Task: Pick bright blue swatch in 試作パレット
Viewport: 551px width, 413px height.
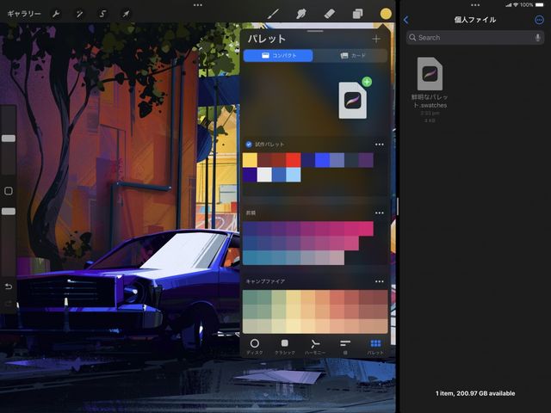Action: click(x=322, y=160)
